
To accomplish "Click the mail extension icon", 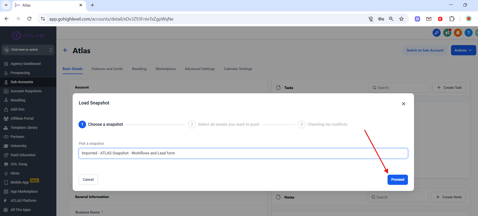I will 429,19.
